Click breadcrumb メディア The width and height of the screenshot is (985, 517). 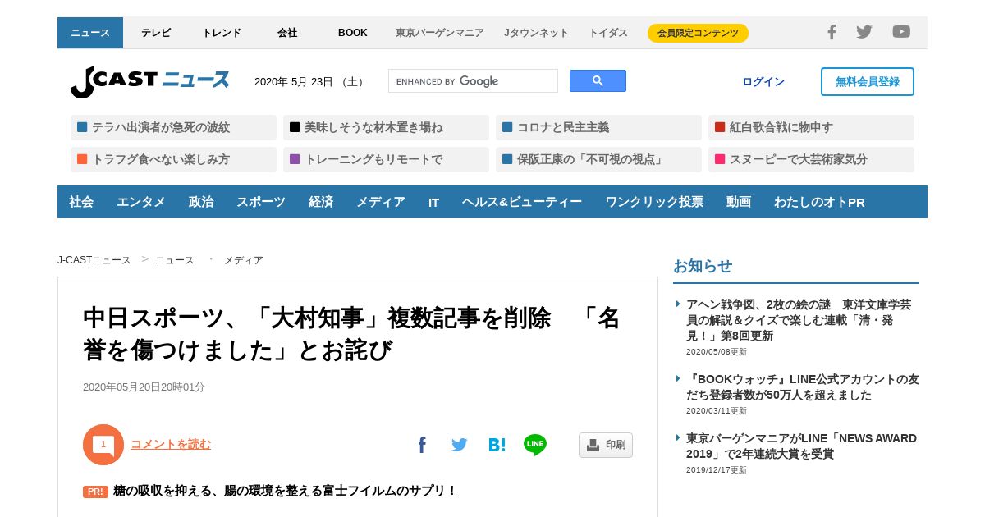click(x=244, y=260)
